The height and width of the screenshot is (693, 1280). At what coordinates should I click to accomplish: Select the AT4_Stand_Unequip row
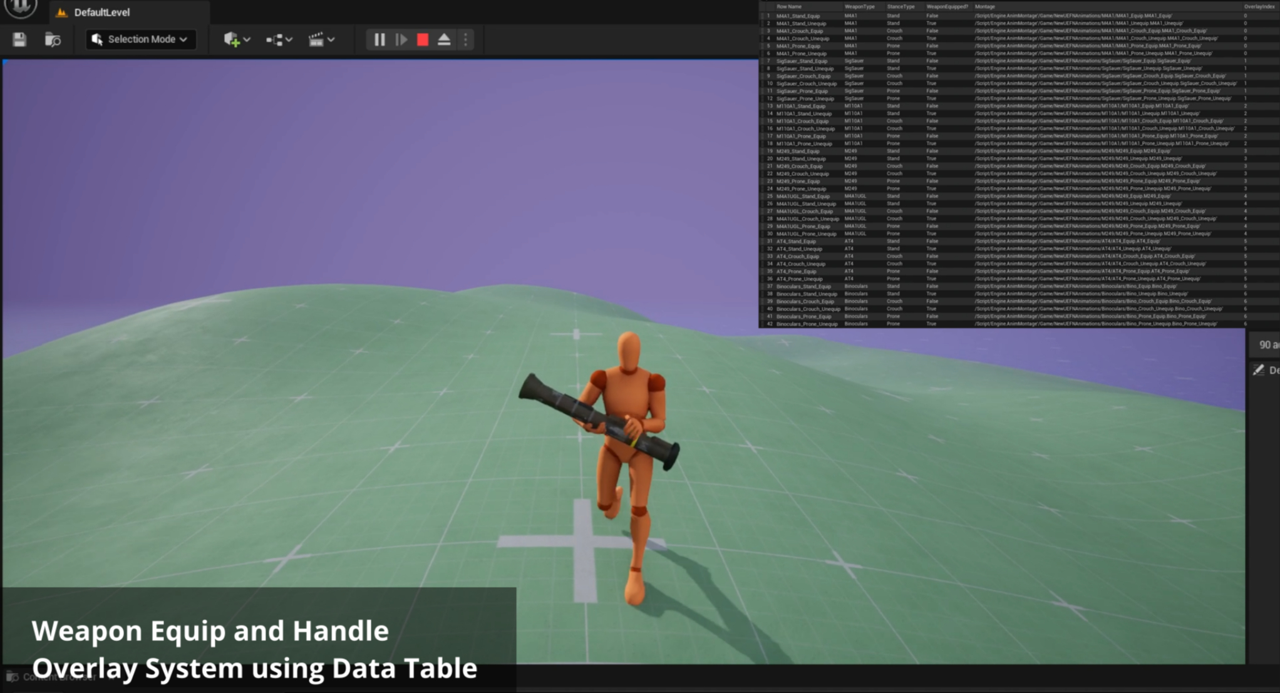[x=1019, y=249]
